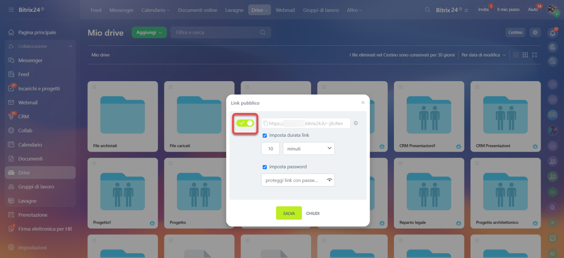Open the CRM Presentazioni1 folder
Viewport: 564px width, 258px height.
pos(429,116)
